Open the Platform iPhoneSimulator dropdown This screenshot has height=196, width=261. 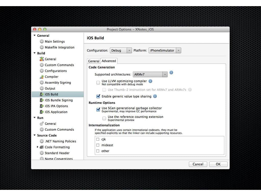point(165,50)
